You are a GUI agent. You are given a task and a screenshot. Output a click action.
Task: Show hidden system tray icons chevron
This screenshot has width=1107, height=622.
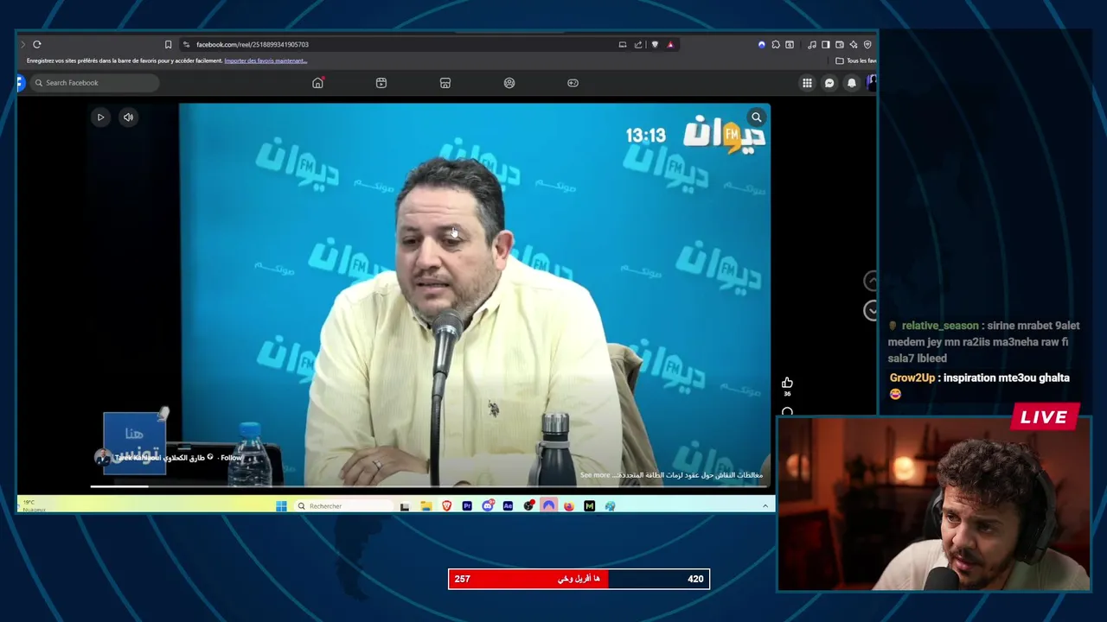[x=765, y=506]
